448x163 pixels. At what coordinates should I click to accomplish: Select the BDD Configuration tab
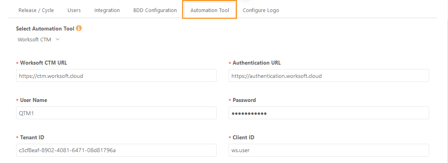coord(155,10)
